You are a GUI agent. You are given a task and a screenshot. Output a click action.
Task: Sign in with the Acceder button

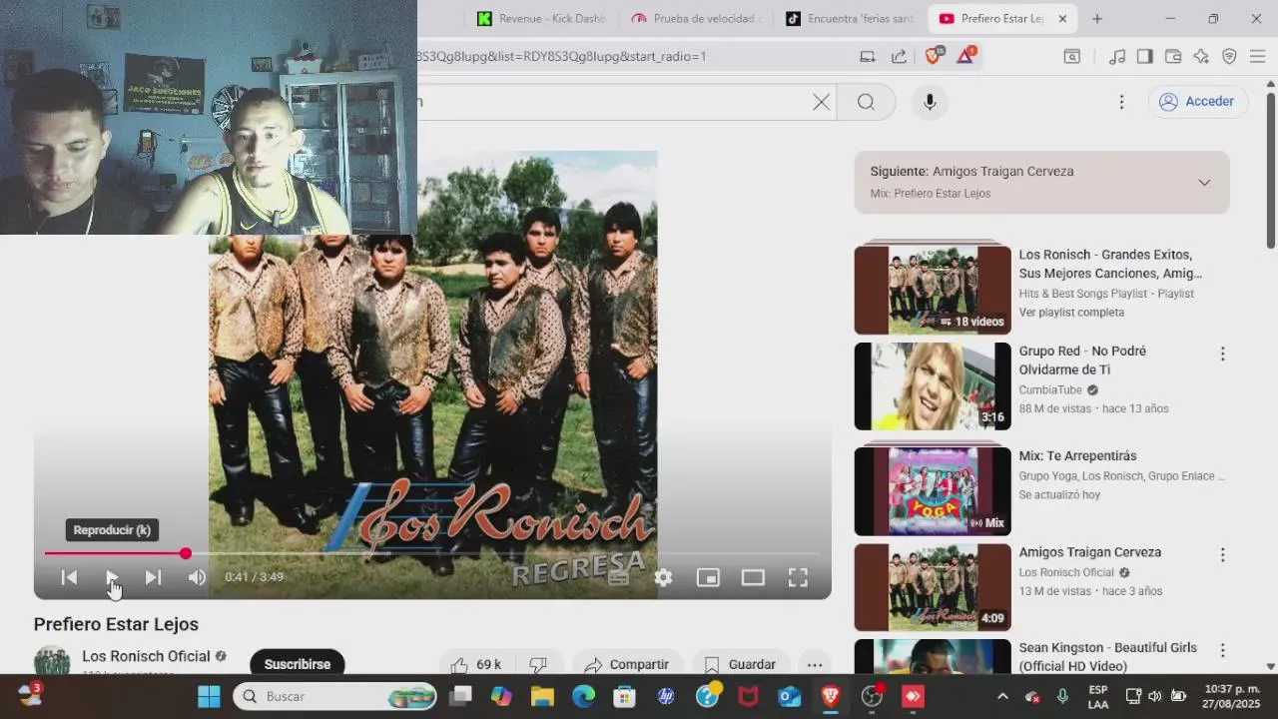1198,102
